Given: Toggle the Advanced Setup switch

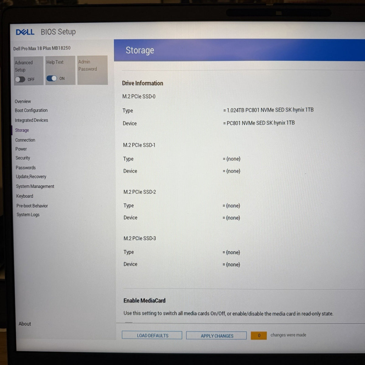Looking at the screenshot, I should [20, 79].
